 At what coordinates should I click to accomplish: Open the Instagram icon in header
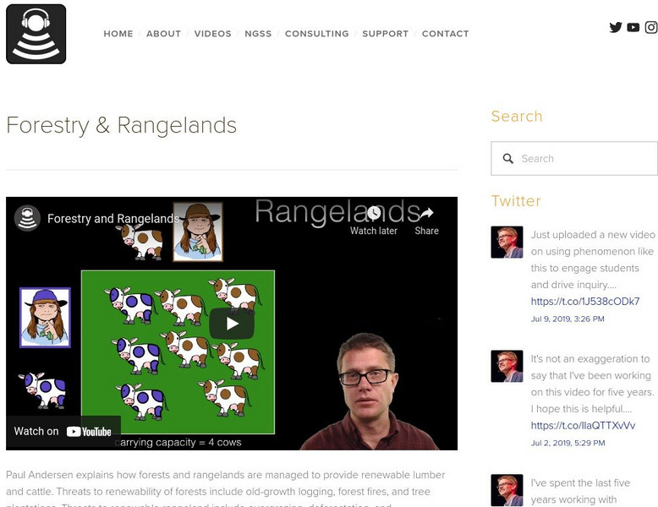651,27
